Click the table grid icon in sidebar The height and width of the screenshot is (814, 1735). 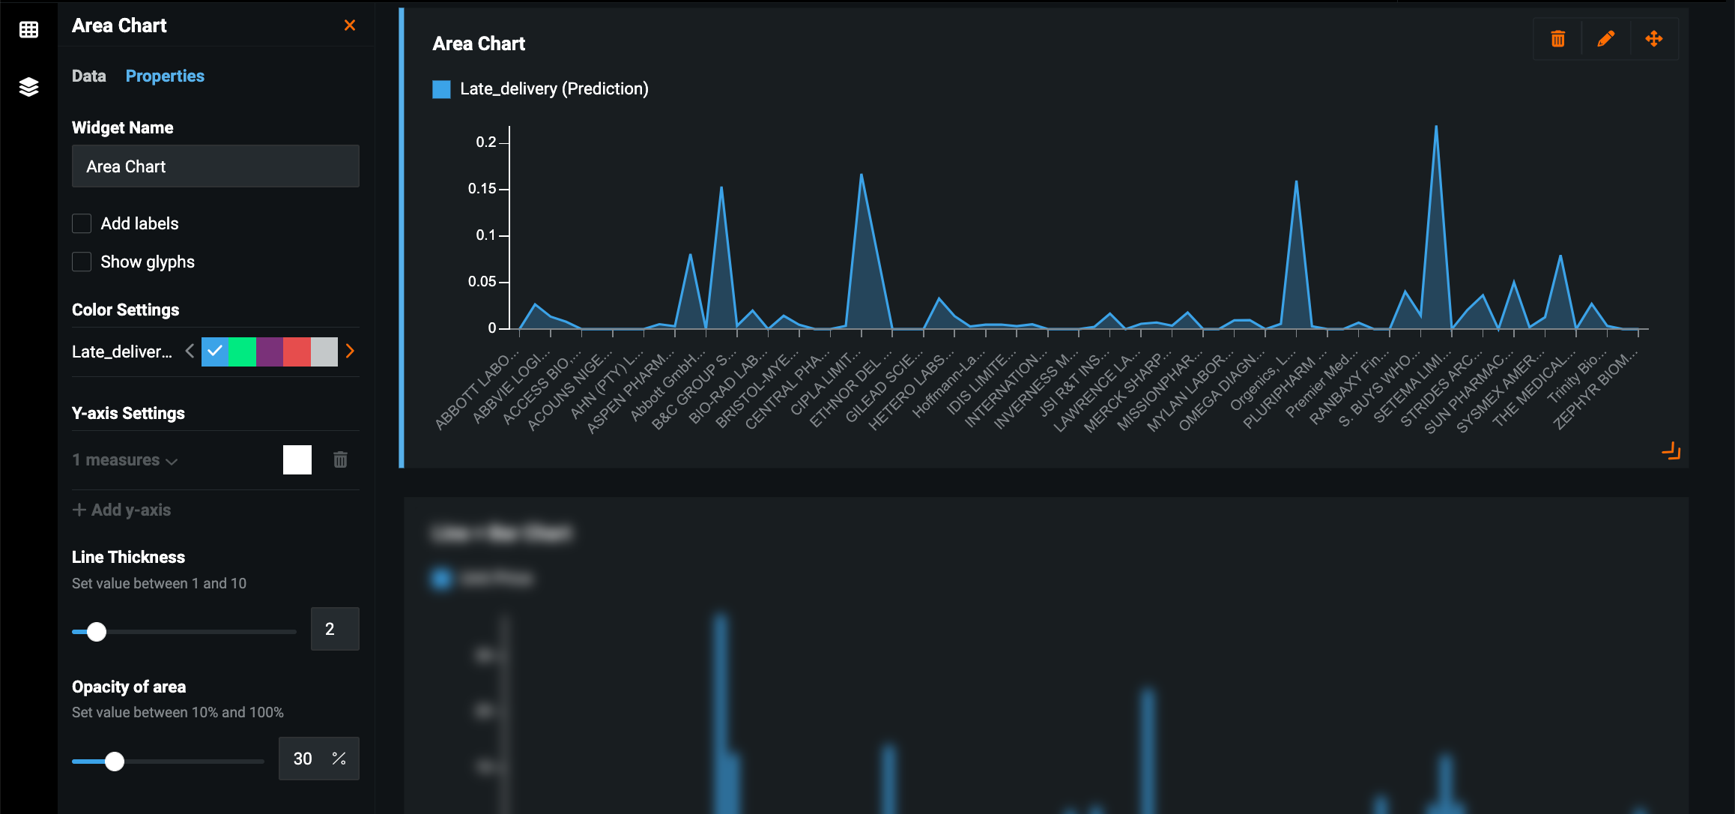click(28, 30)
